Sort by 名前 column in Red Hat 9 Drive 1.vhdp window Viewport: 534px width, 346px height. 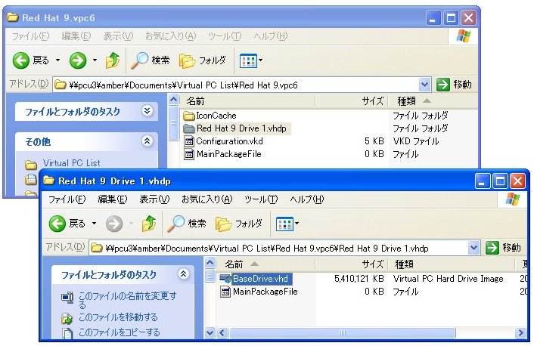pos(268,264)
